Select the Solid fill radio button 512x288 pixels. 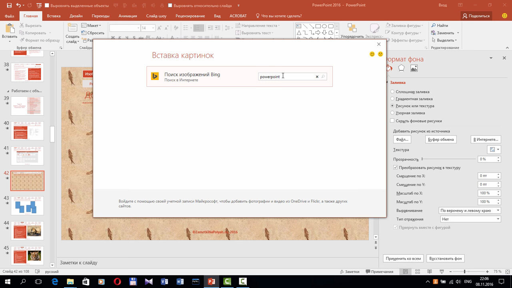pos(392,92)
